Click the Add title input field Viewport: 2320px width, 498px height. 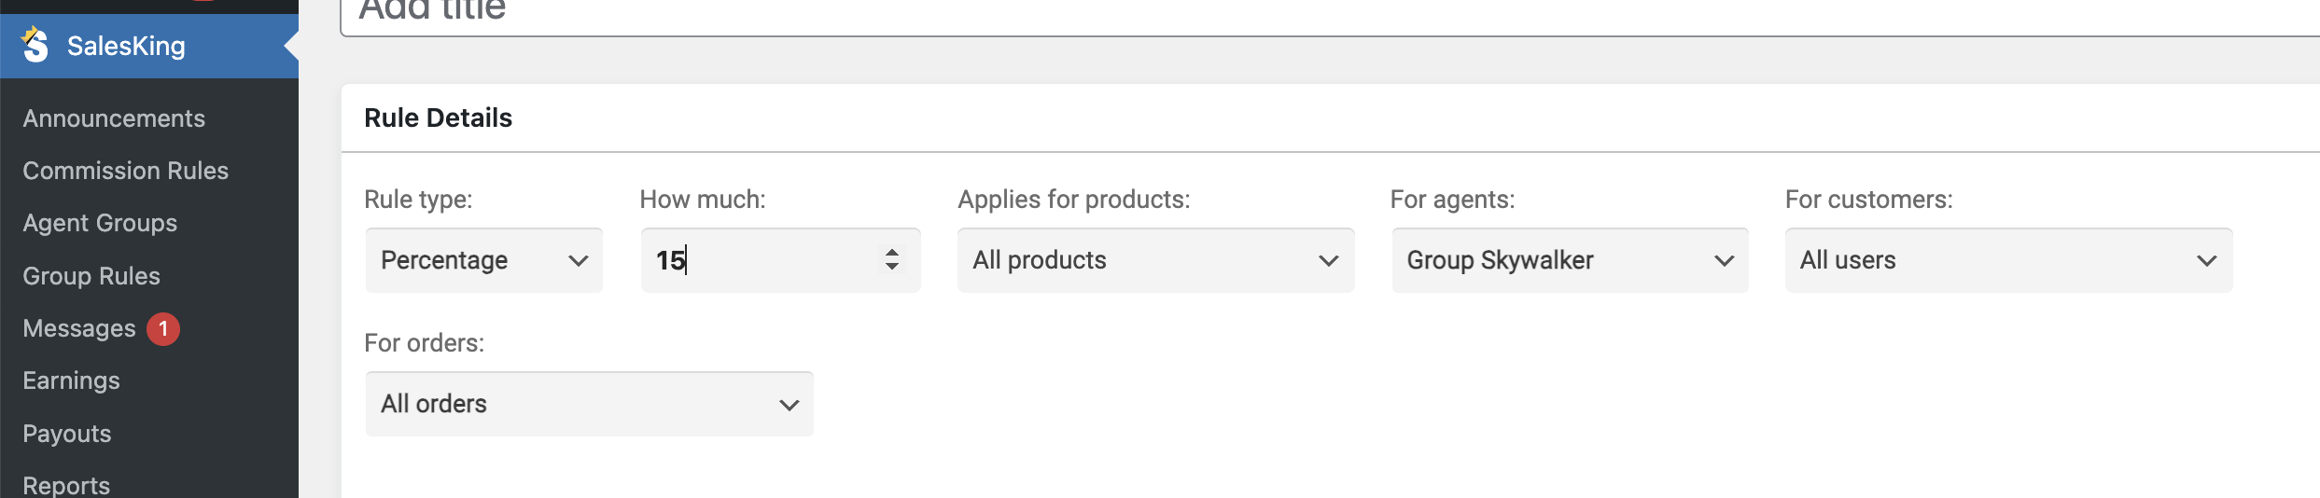click(x=1330, y=14)
